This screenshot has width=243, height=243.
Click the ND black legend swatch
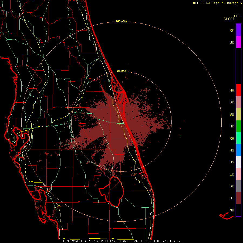point(238,210)
